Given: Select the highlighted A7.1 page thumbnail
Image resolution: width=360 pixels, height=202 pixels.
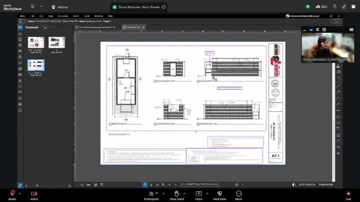Looking at the screenshot, I should (x=36, y=65).
